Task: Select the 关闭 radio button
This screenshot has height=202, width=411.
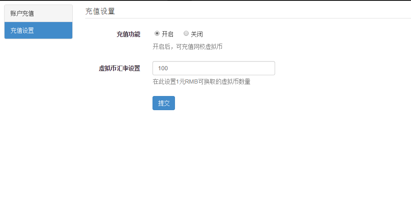Action: 186,34
